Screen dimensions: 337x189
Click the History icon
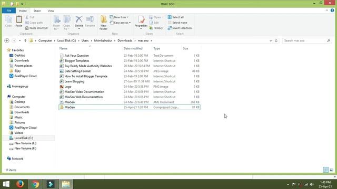pyautogui.click(x=151, y=28)
